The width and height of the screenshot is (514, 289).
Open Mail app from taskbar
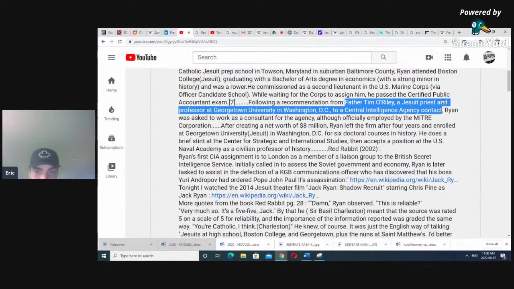click(x=269, y=256)
